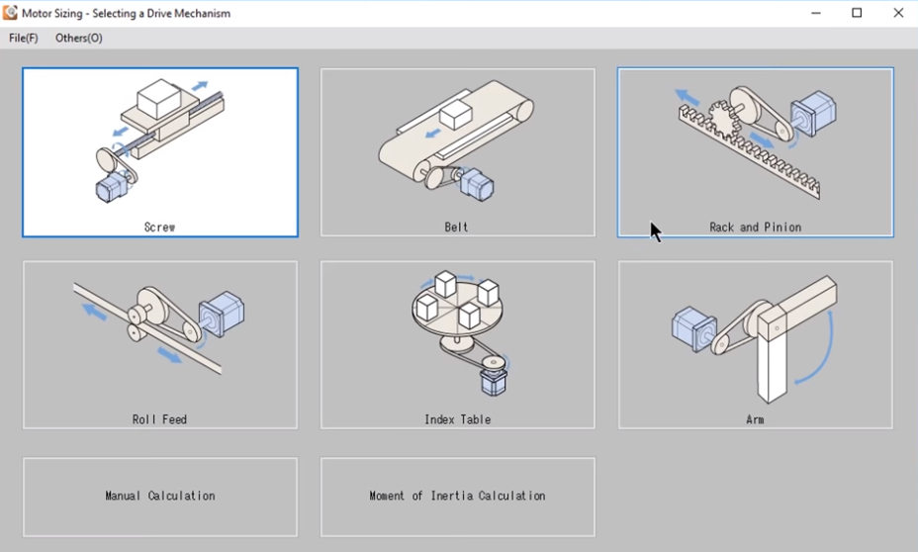Open the File(F) menu
Image resolution: width=918 pixels, height=552 pixels.
click(24, 38)
